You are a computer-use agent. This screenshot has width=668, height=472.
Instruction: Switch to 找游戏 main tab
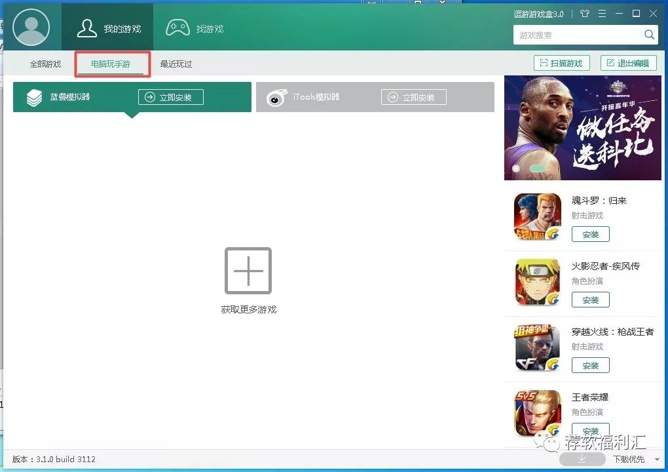(x=195, y=28)
